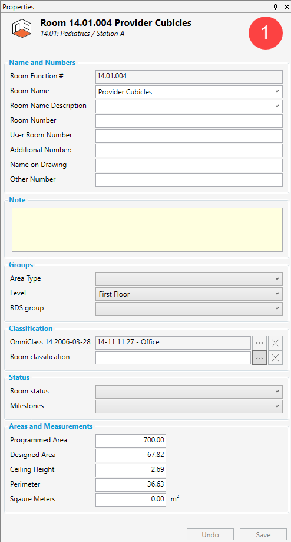Pin the Properties panel
Viewport: 291px width, 542px height.
(x=275, y=7)
